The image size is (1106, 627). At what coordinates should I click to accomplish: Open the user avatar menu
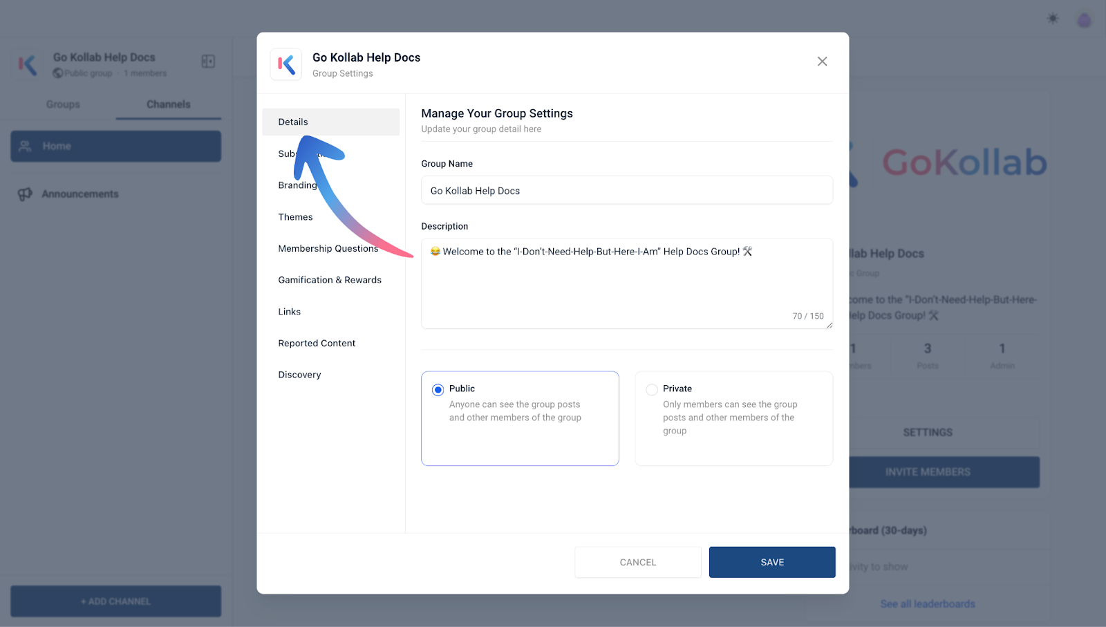[1084, 20]
